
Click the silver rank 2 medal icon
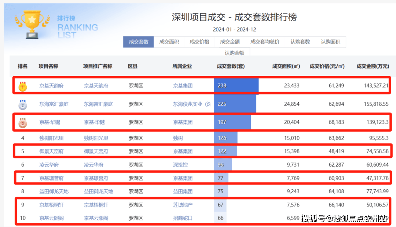(x=23, y=105)
